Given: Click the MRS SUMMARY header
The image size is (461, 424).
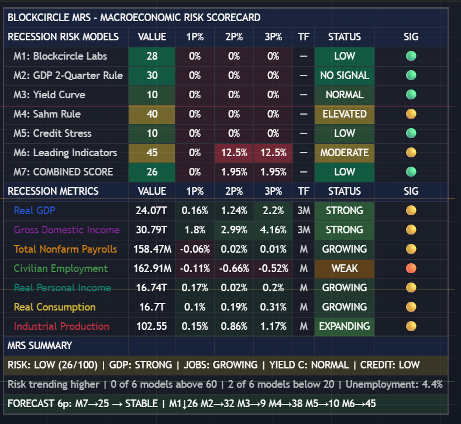Looking at the screenshot, I should coord(40,346).
